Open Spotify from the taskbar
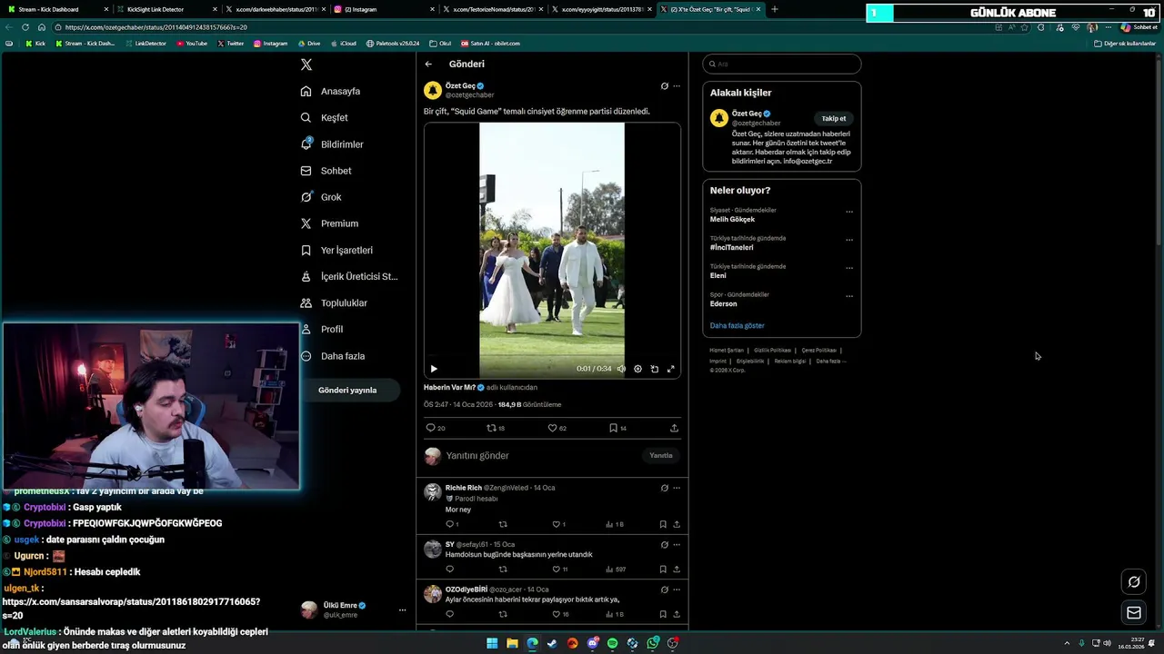This screenshot has width=1164, height=654. tap(612, 643)
